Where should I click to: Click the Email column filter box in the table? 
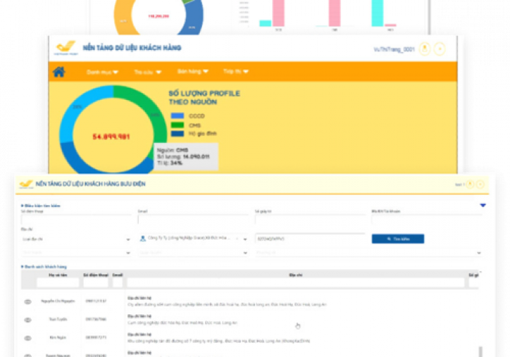pyautogui.click(x=118, y=283)
